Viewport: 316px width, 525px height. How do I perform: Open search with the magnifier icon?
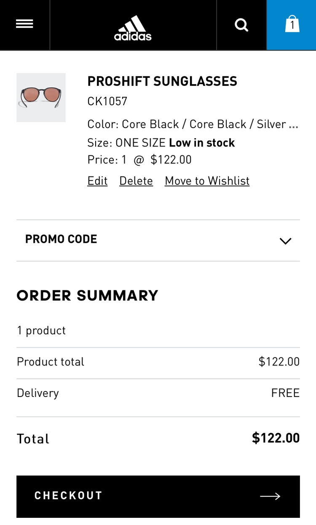(241, 25)
